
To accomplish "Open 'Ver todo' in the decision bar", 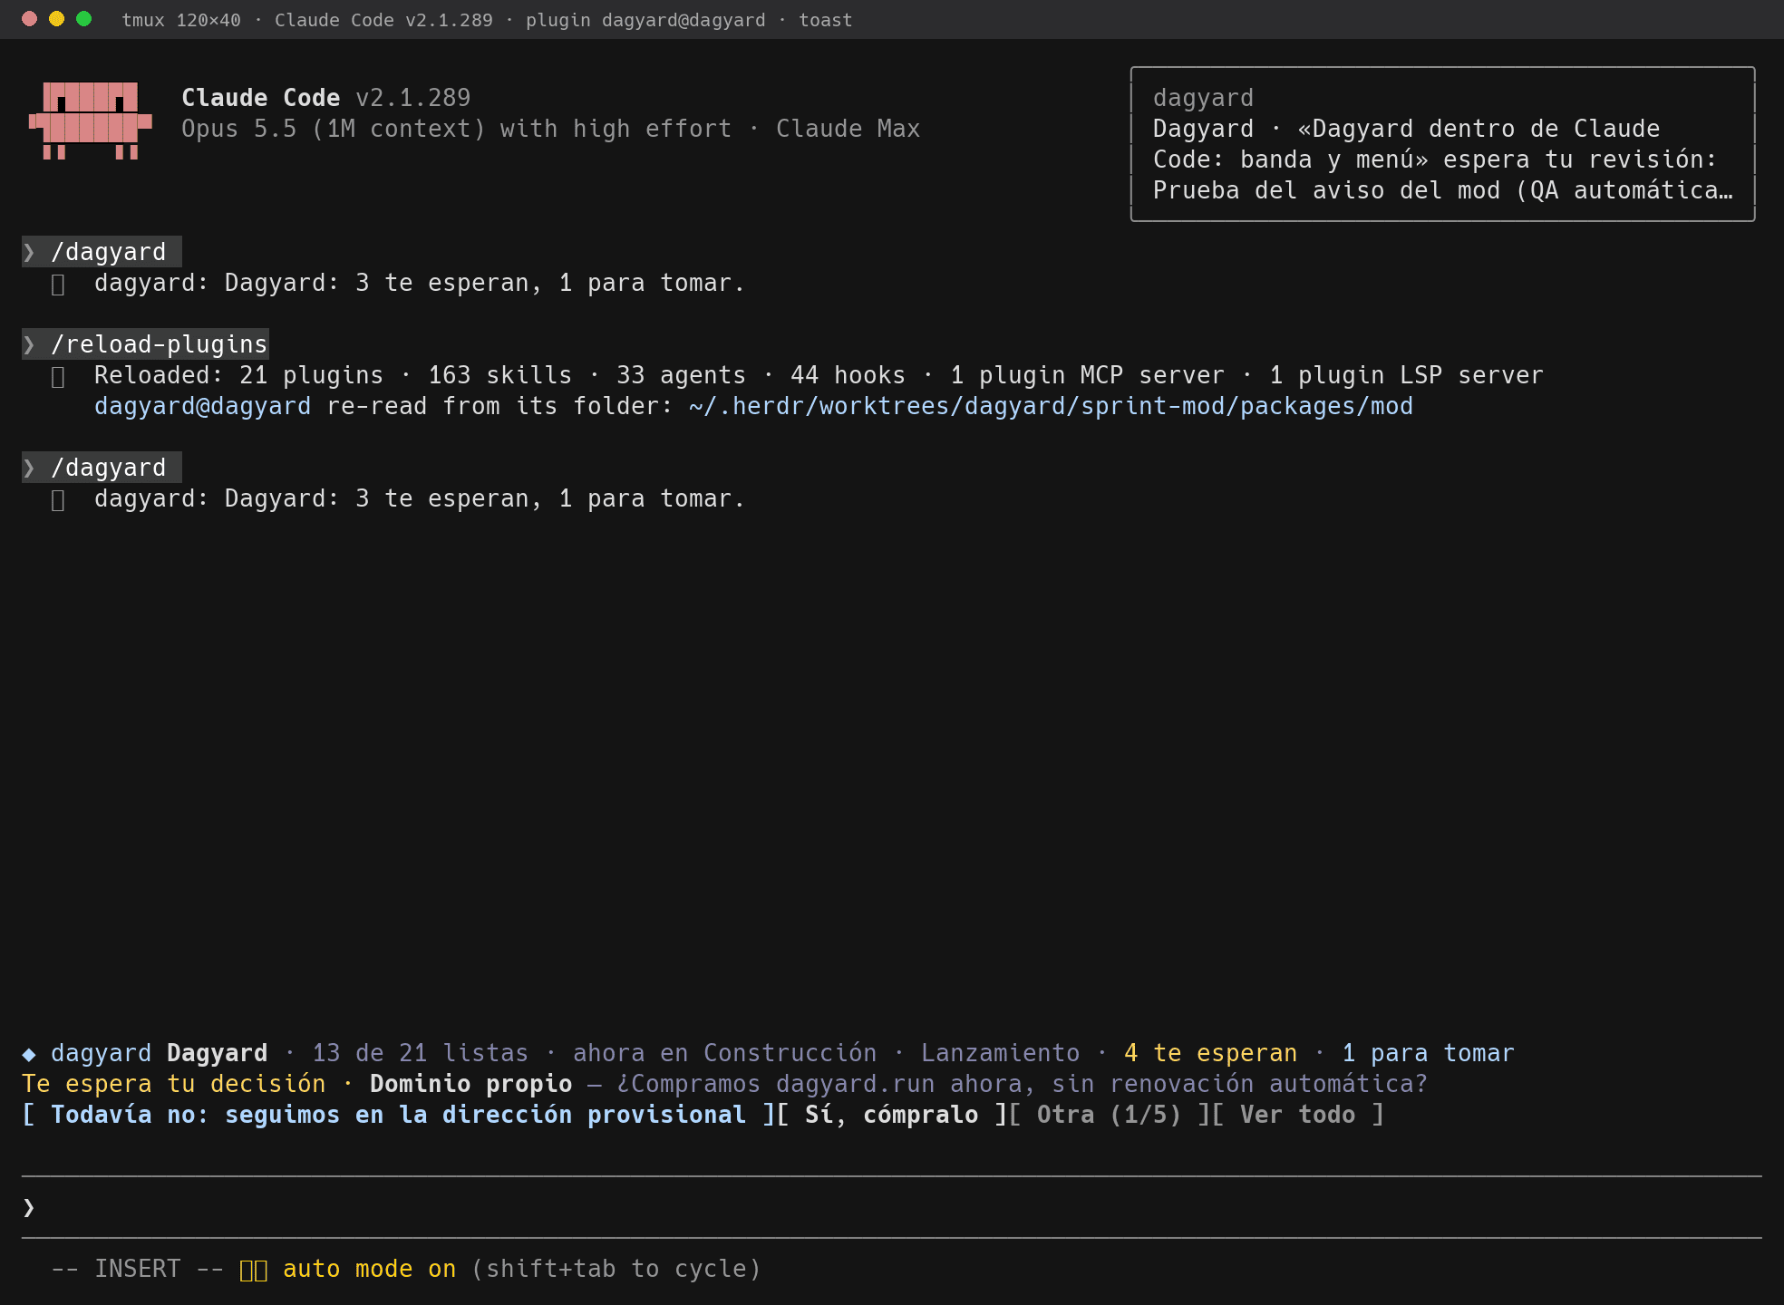I will tap(1297, 1115).
